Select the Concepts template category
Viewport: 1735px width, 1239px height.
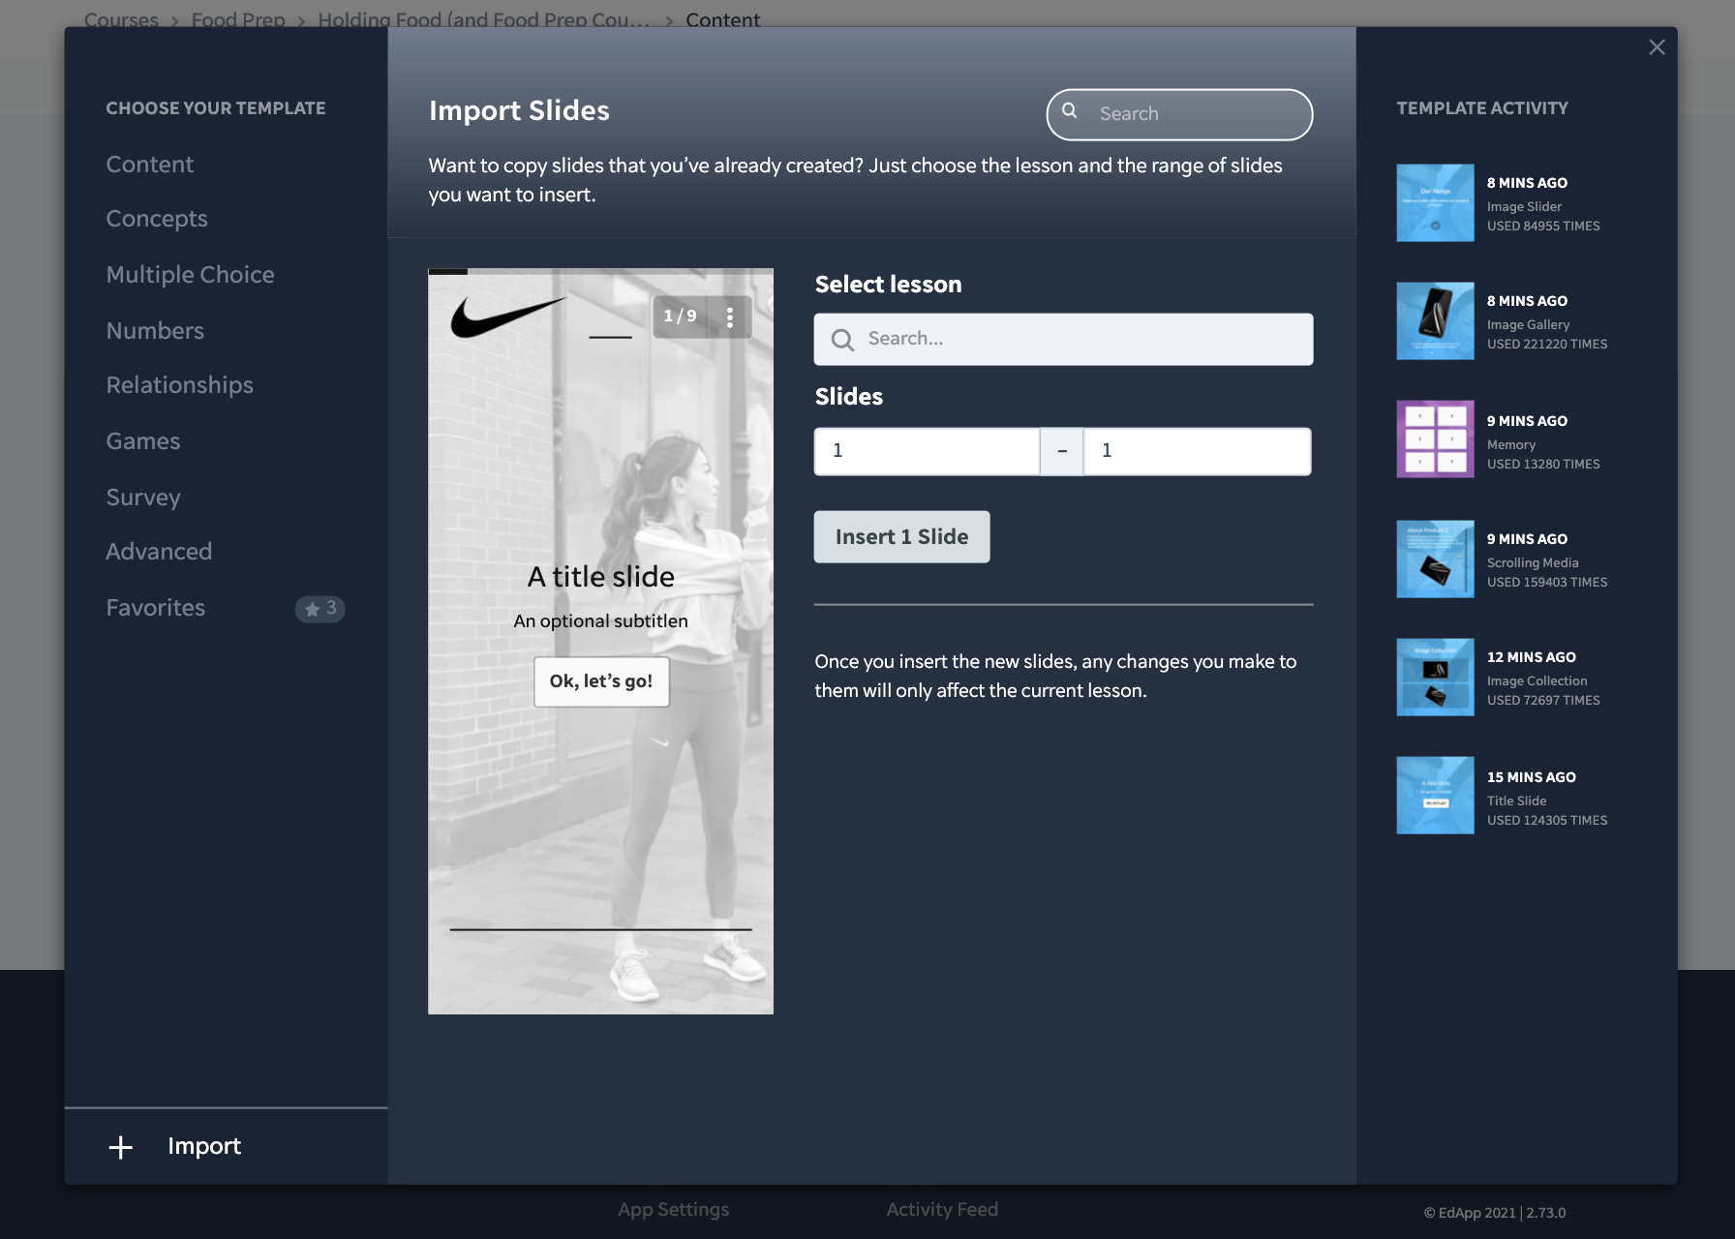point(157,219)
